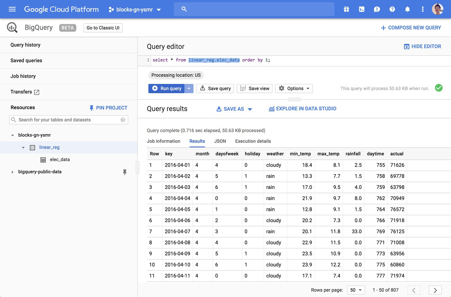The width and height of the screenshot is (451, 297).
Task: Click EXPLORE IN DATA STUDIO
Action: 303,109
